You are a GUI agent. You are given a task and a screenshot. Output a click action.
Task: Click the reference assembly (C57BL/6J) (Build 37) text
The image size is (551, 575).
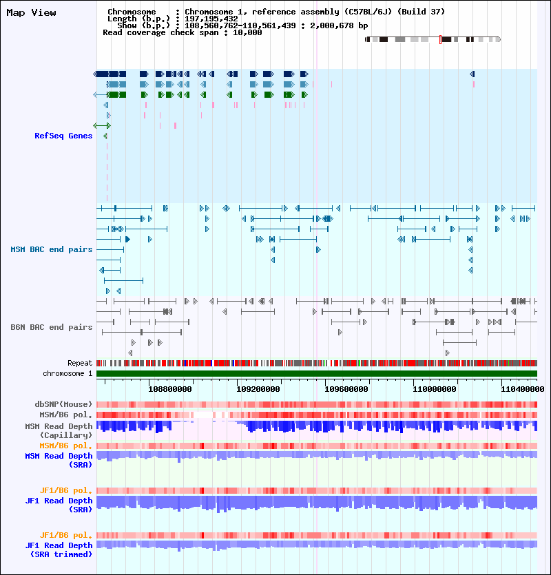coord(348,12)
